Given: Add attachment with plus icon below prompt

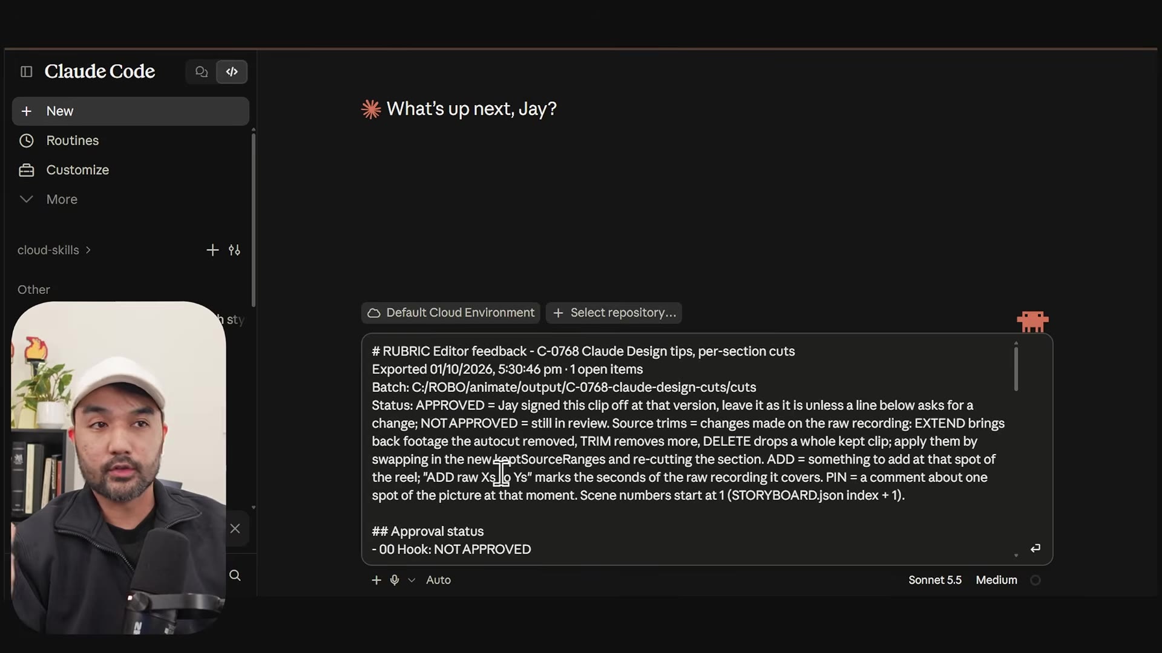Looking at the screenshot, I should click(x=376, y=580).
